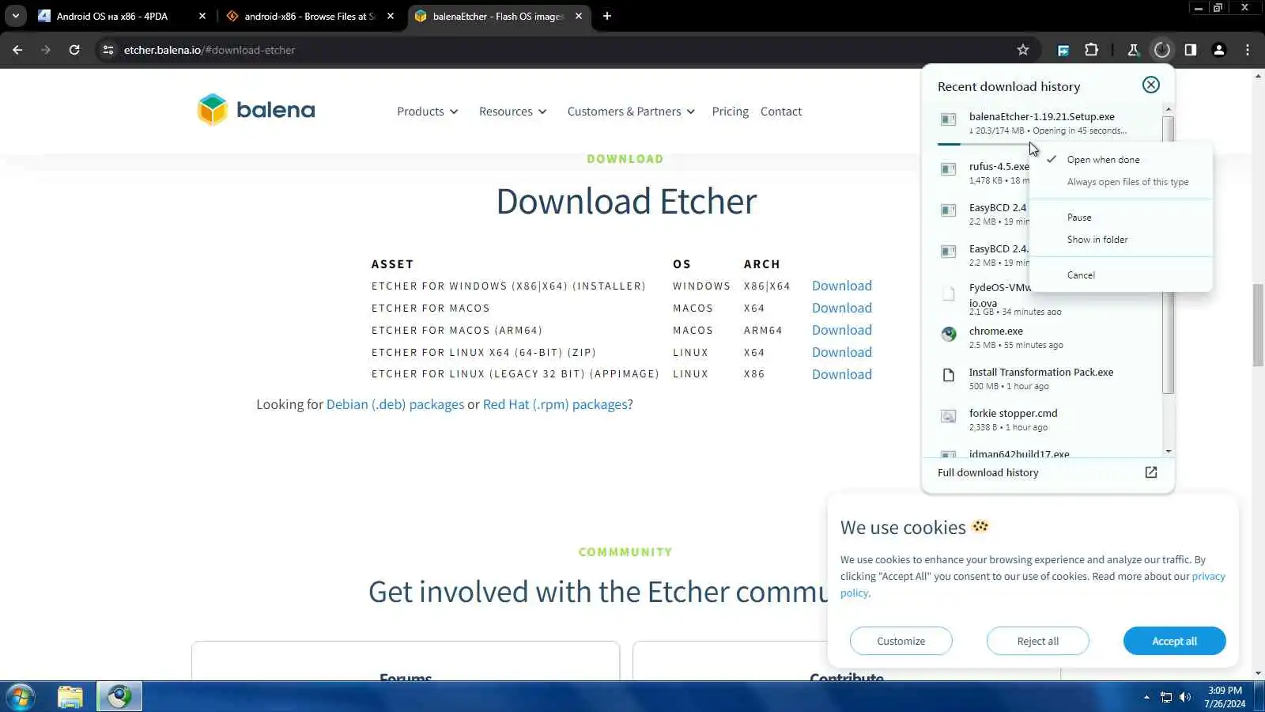Screen dimensions: 1265x712
Task: Click forkie stopper.cmd file icon
Action: click(948, 416)
